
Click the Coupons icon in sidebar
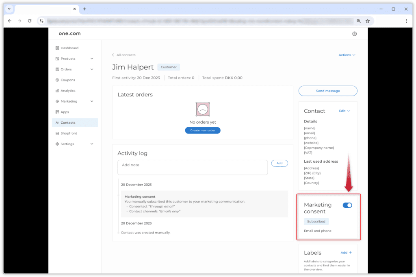[x=57, y=80]
